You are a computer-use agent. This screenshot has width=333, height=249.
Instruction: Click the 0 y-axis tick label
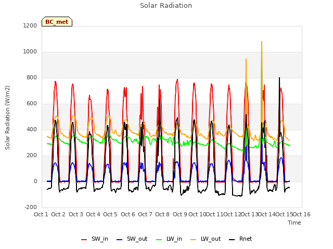pyautogui.click(x=35, y=182)
